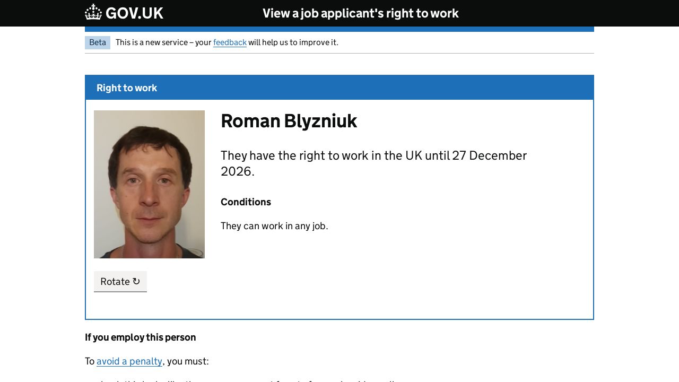This screenshot has width=679, height=382.
Task: Click the "2026." year text
Action: coord(238,171)
